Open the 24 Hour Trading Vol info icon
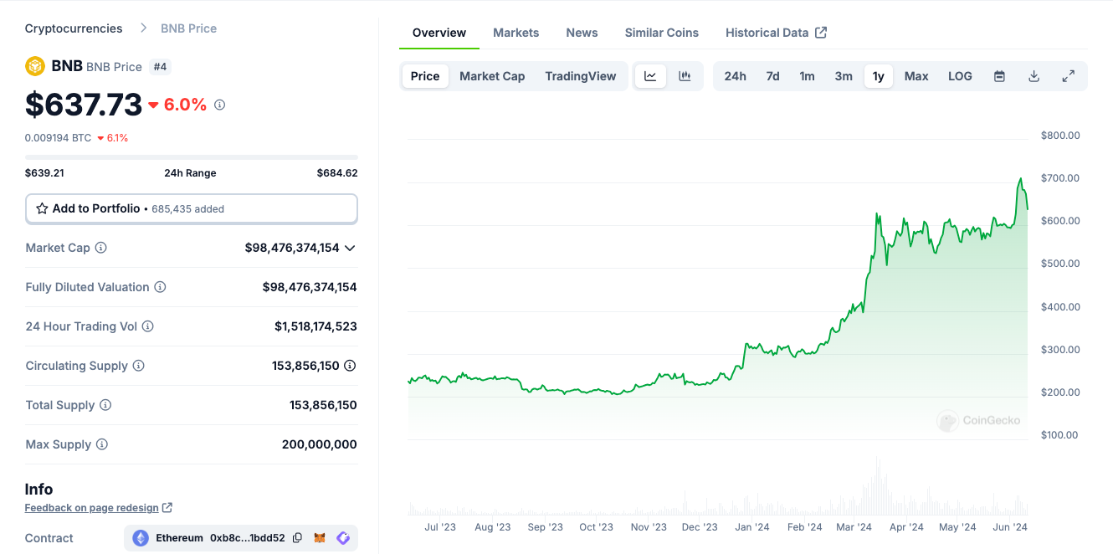 (147, 326)
